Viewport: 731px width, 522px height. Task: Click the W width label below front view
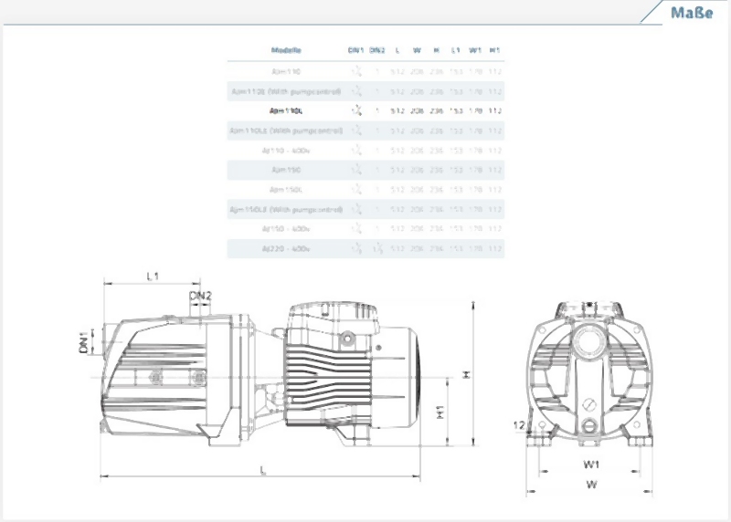pyautogui.click(x=591, y=485)
